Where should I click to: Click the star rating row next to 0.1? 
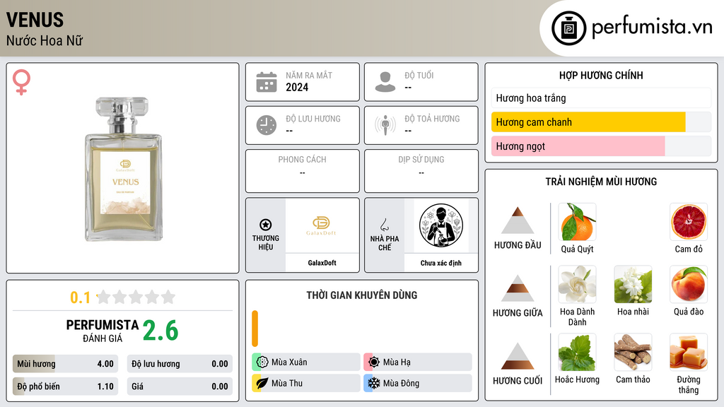pos(136,297)
